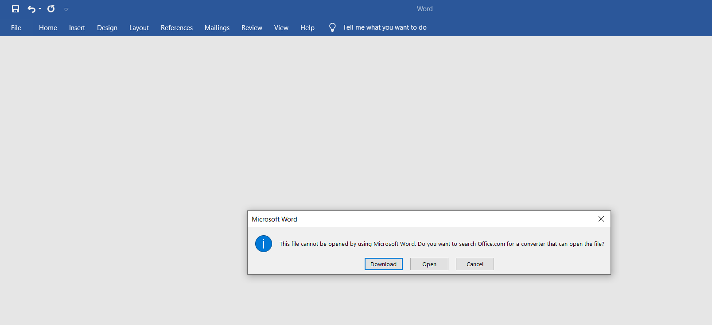
Task: Click the Tell Me lightbulb icon
Action: tap(332, 27)
